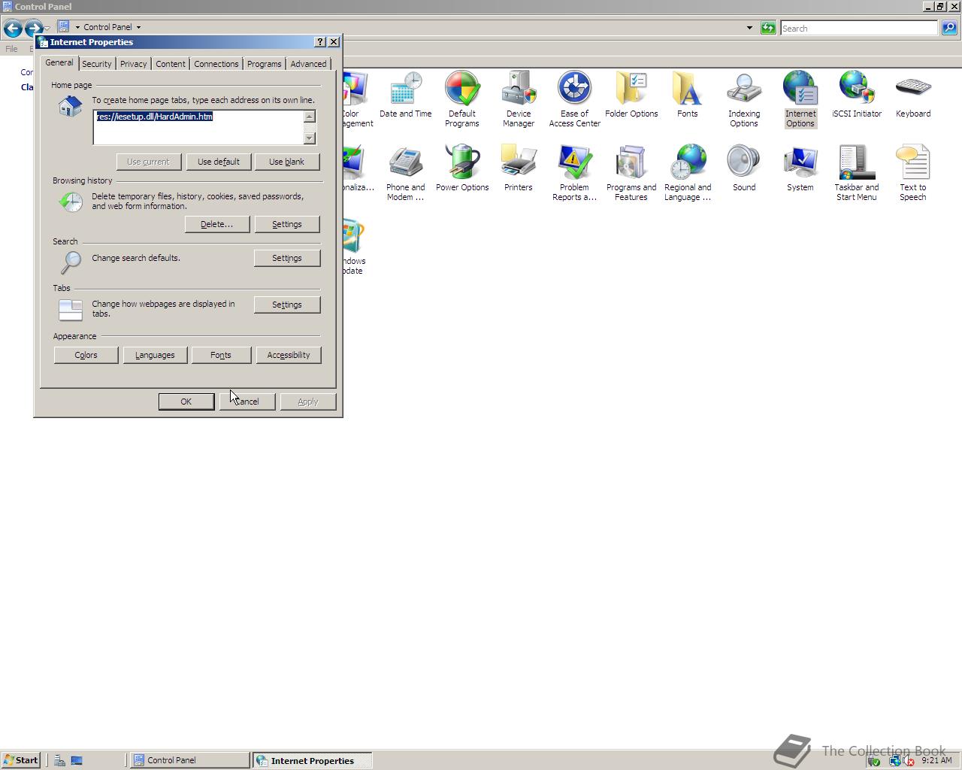962x770 pixels.
Task: Select the Internet Options icon
Action: pyautogui.click(x=800, y=99)
